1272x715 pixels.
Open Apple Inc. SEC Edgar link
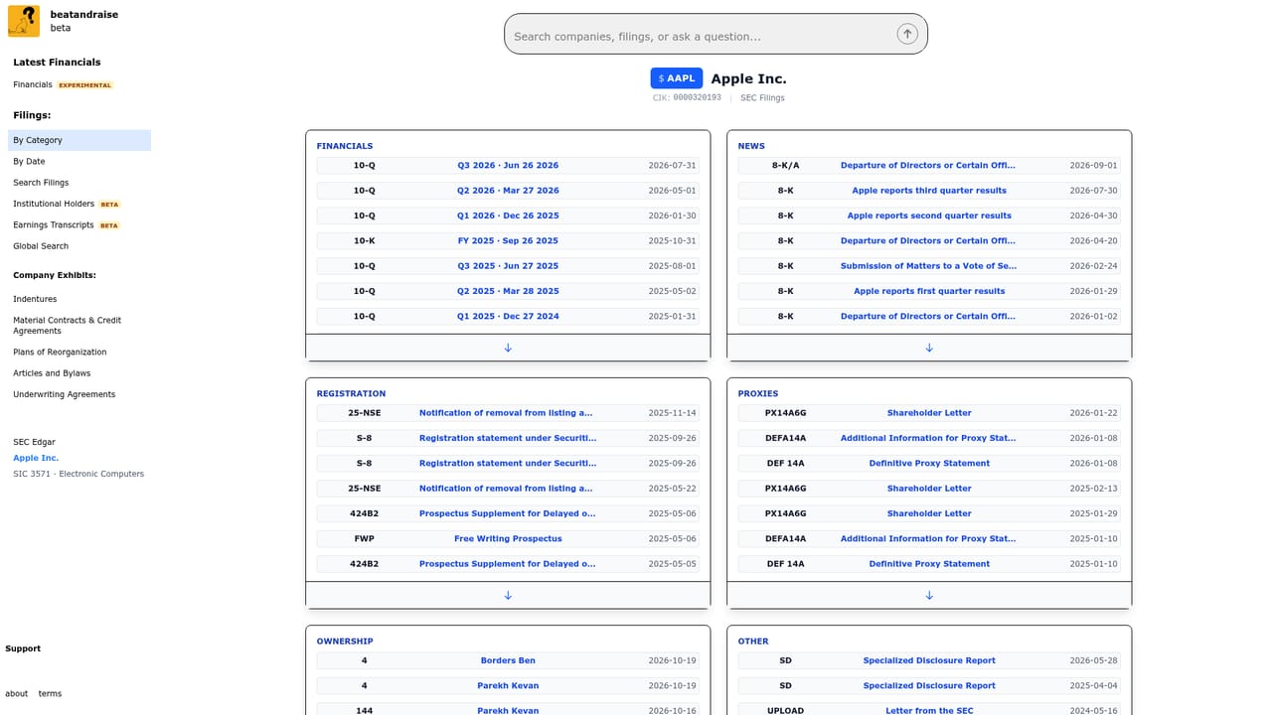point(36,458)
